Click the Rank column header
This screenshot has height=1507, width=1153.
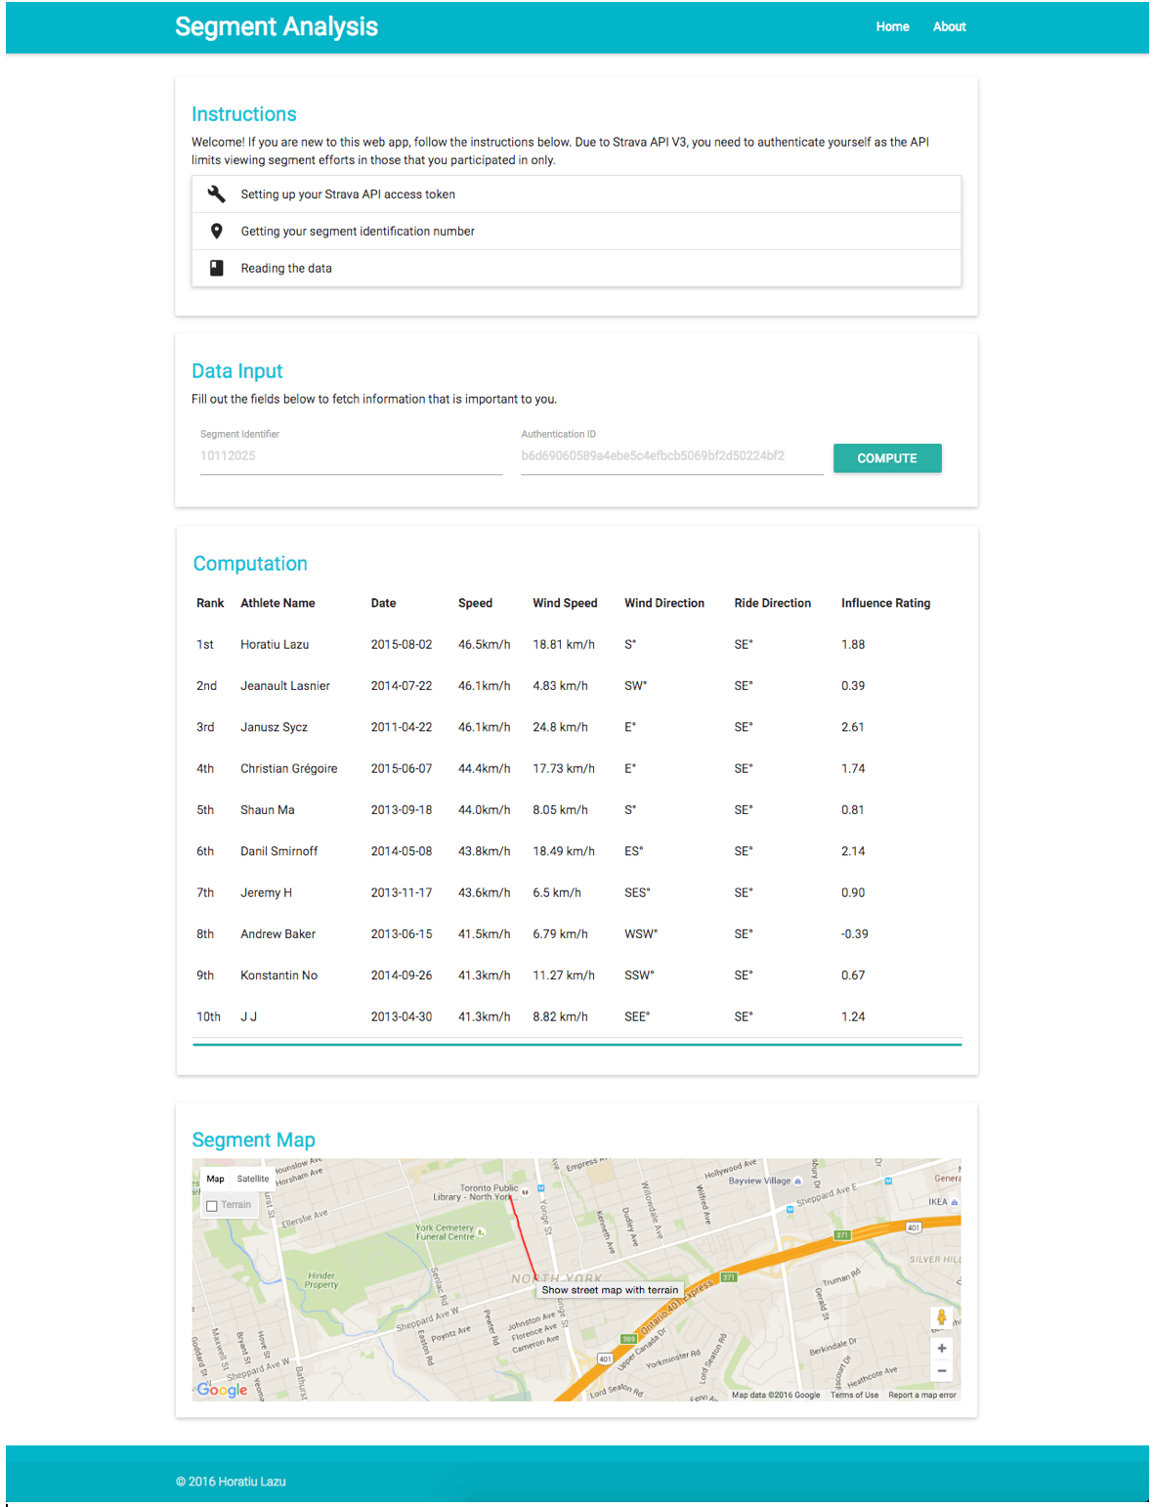(x=210, y=603)
